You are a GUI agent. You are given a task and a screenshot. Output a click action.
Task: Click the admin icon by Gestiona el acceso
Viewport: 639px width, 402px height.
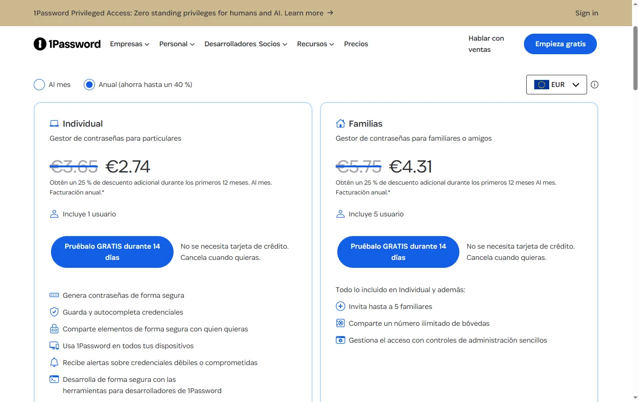(340, 340)
